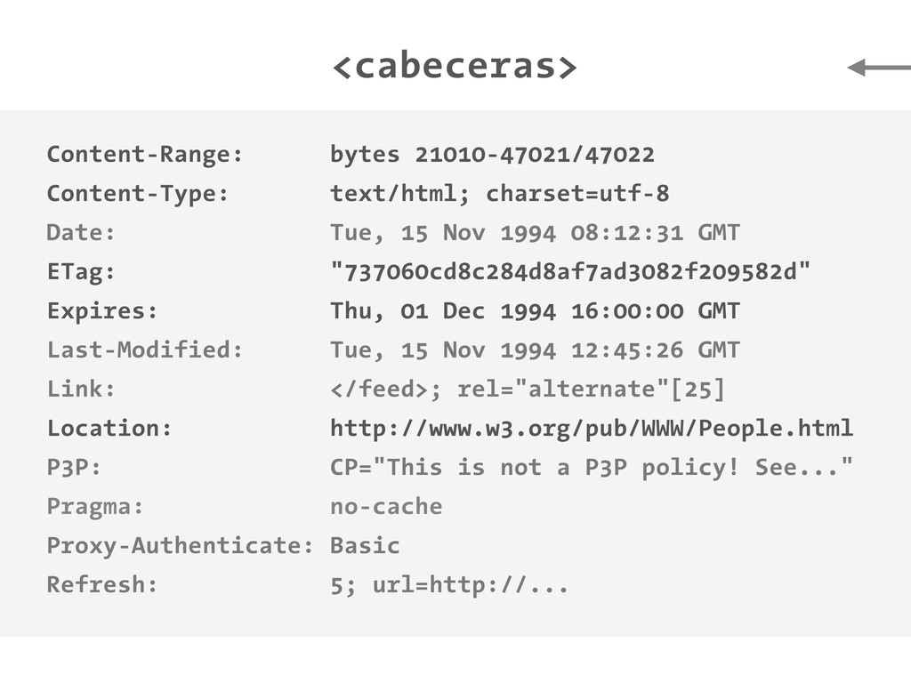The height and width of the screenshot is (683, 911).
Task: Click the <cabeceras> title heading
Action: [x=455, y=67]
